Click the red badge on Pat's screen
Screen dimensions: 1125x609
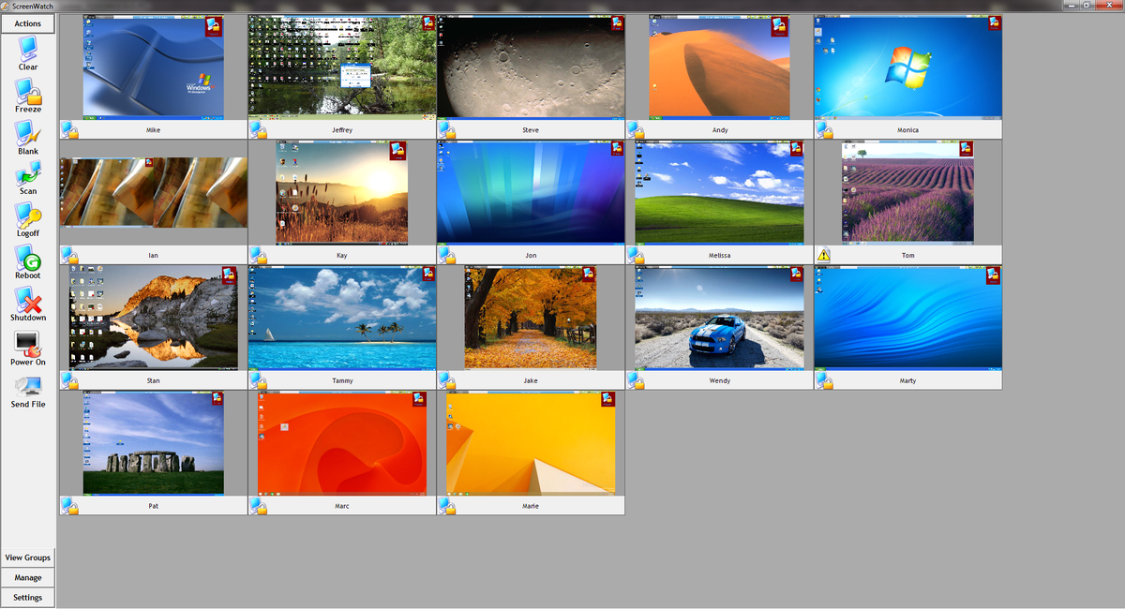tap(216, 400)
